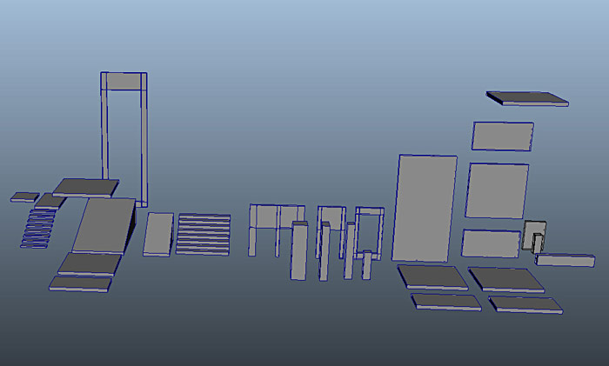Click the tiny flat slab at far left
The image size is (609, 366).
25,197
